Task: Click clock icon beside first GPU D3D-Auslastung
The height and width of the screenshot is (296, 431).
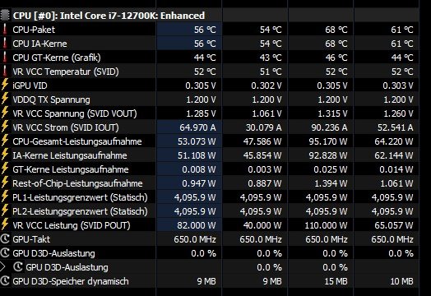Action: tap(5, 253)
